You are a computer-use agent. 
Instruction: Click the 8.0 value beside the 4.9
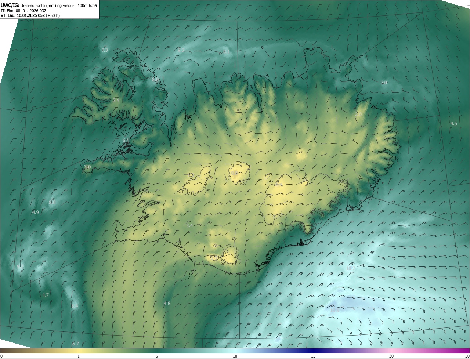[x=52, y=202]
